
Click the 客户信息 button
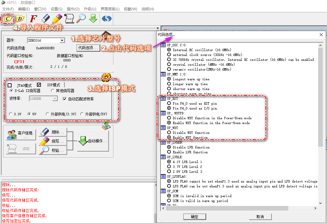[x=21, y=134]
